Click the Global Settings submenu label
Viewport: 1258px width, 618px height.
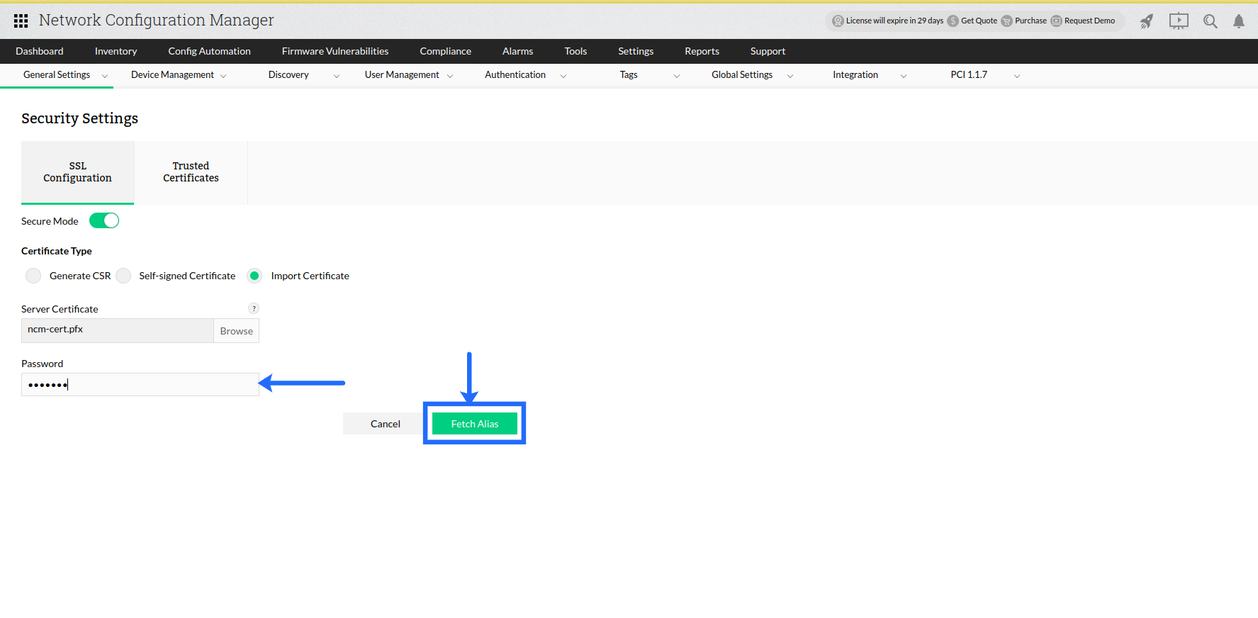(x=742, y=74)
